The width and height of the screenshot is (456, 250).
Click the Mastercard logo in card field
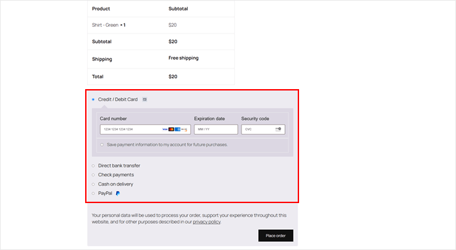pos(171,129)
